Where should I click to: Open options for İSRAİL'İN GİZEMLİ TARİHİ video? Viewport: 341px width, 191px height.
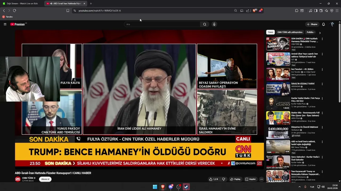click(x=322, y=84)
